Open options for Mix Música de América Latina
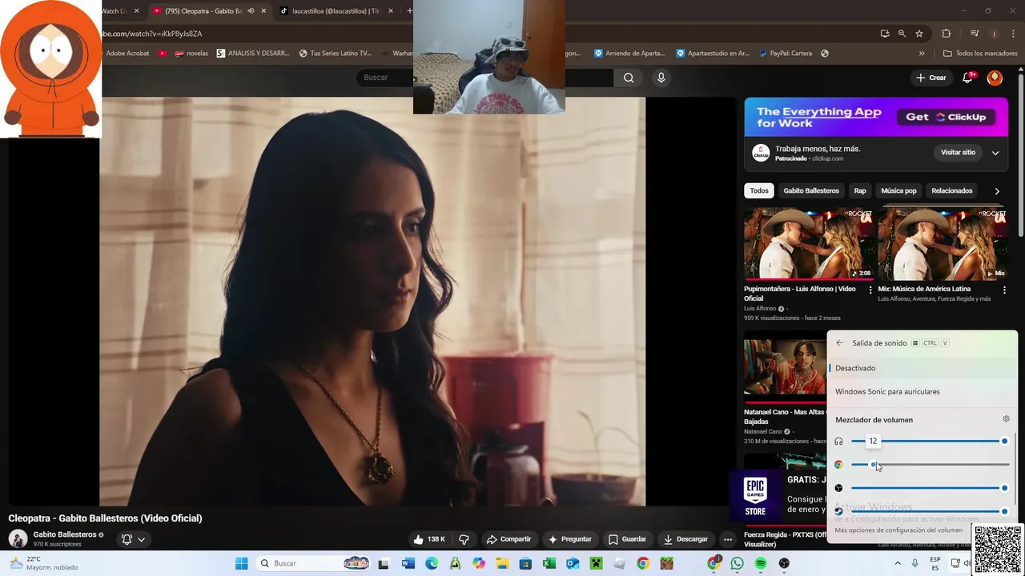This screenshot has height=576, width=1025. (x=1004, y=290)
